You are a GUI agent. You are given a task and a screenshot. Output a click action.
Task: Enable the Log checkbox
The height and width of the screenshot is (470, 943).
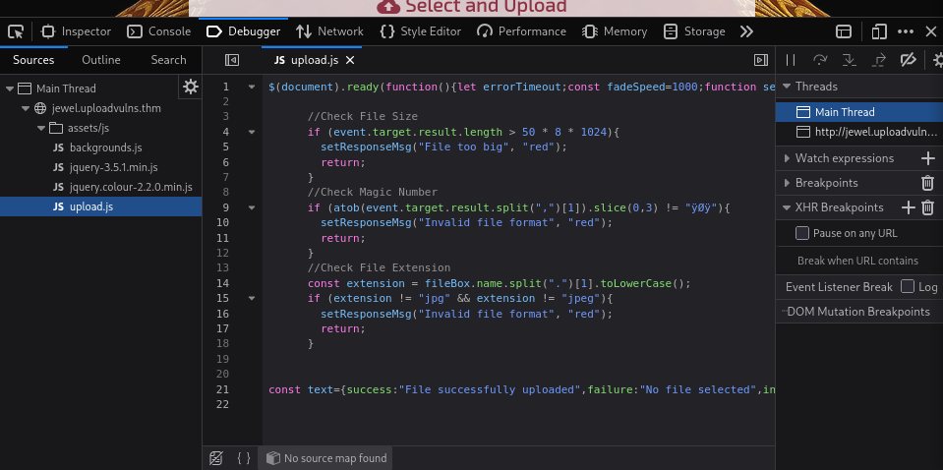tap(908, 287)
